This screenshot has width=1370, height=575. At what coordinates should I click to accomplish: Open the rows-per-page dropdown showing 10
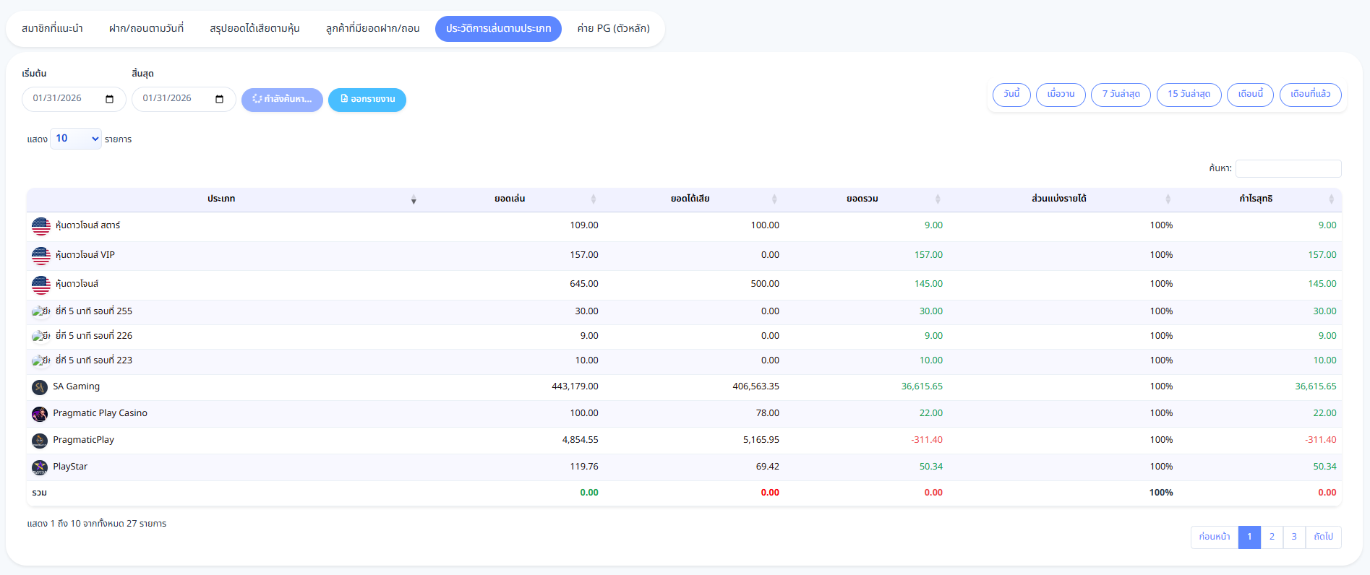(x=76, y=139)
